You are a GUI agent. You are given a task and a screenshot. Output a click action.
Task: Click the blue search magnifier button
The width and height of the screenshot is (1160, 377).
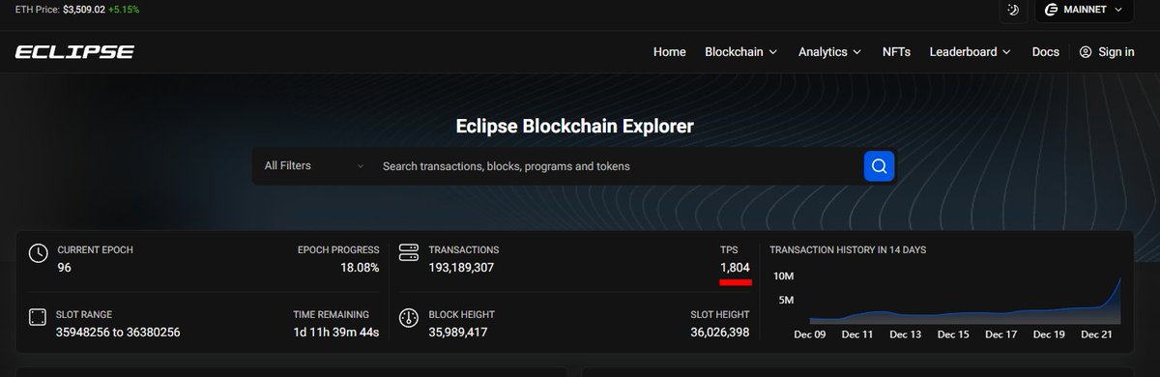pos(879,166)
